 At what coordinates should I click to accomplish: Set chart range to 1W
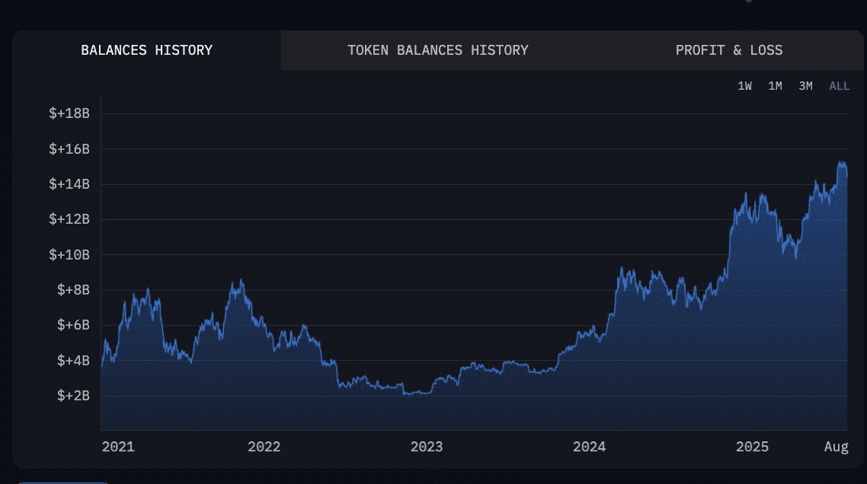click(x=744, y=86)
